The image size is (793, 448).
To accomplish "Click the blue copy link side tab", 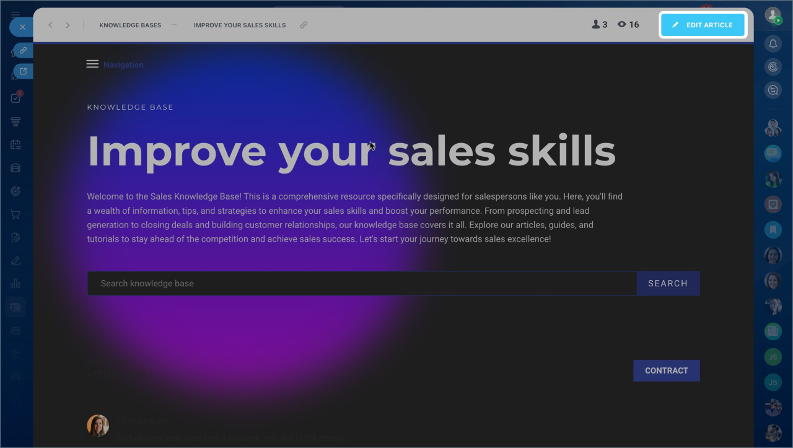I will [23, 50].
